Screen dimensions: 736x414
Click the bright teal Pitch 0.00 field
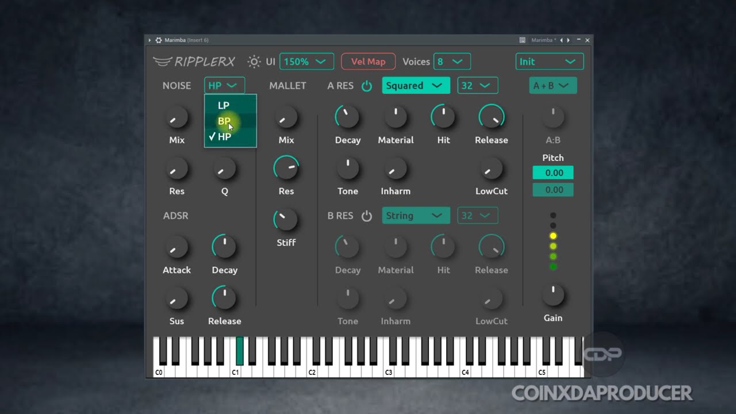coord(553,172)
